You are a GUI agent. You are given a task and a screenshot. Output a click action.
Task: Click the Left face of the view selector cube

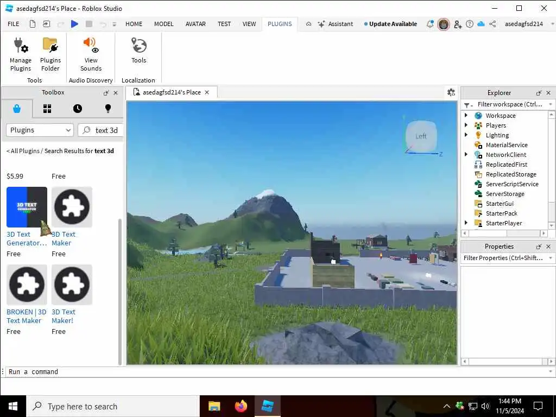(x=421, y=136)
